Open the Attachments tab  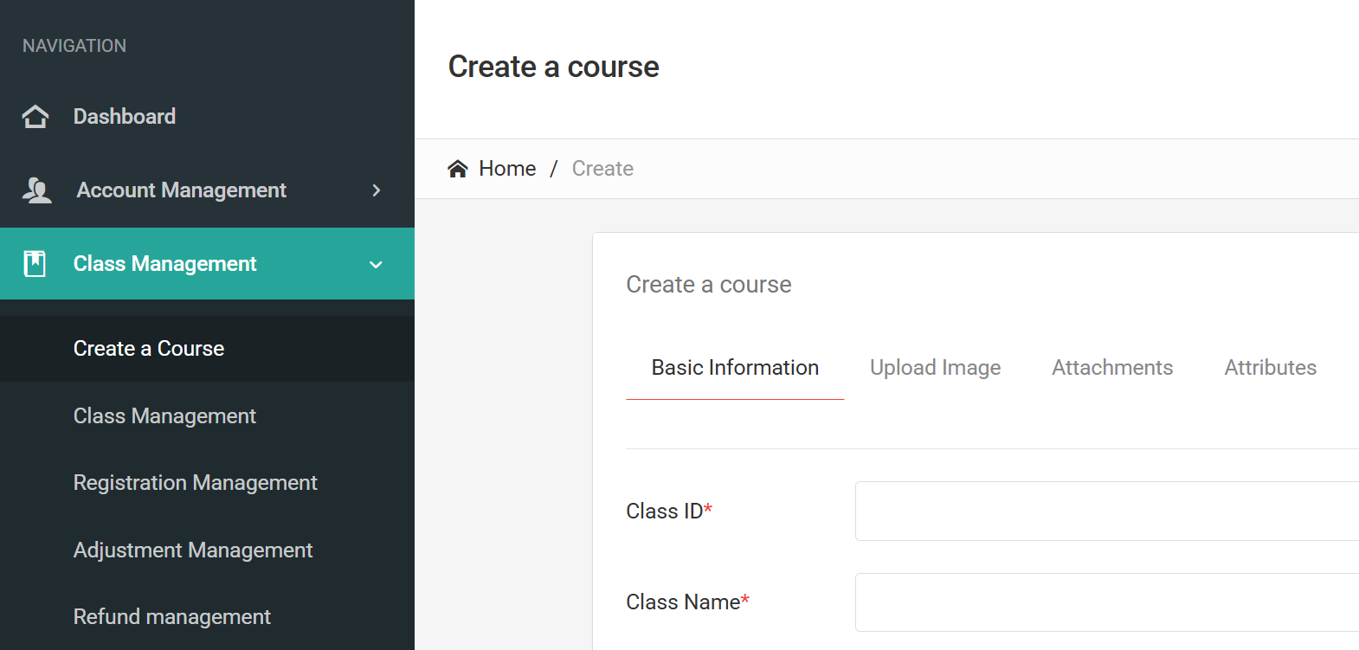click(x=1112, y=368)
